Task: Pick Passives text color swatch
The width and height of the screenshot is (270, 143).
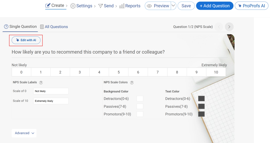Action: point(201,106)
